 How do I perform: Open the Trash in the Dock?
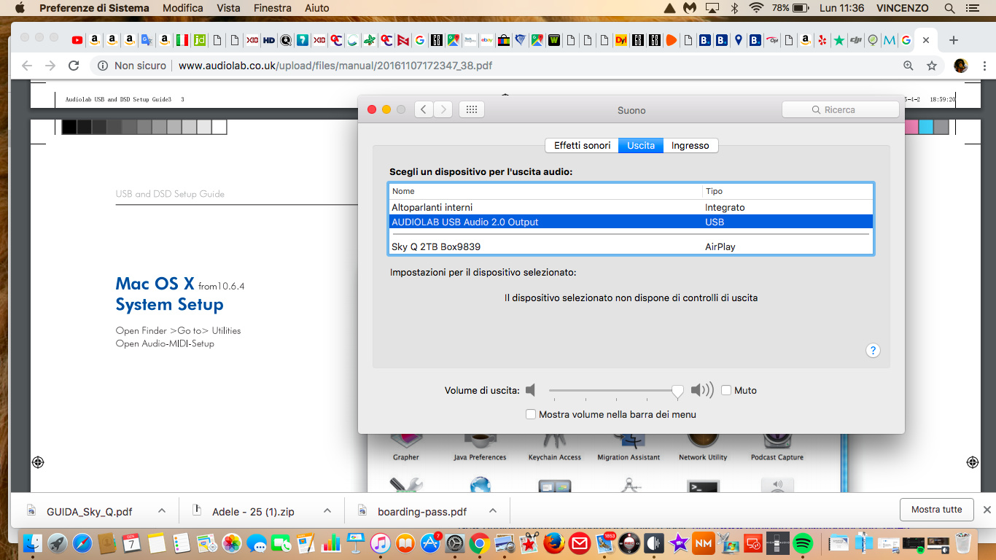pos(963,543)
